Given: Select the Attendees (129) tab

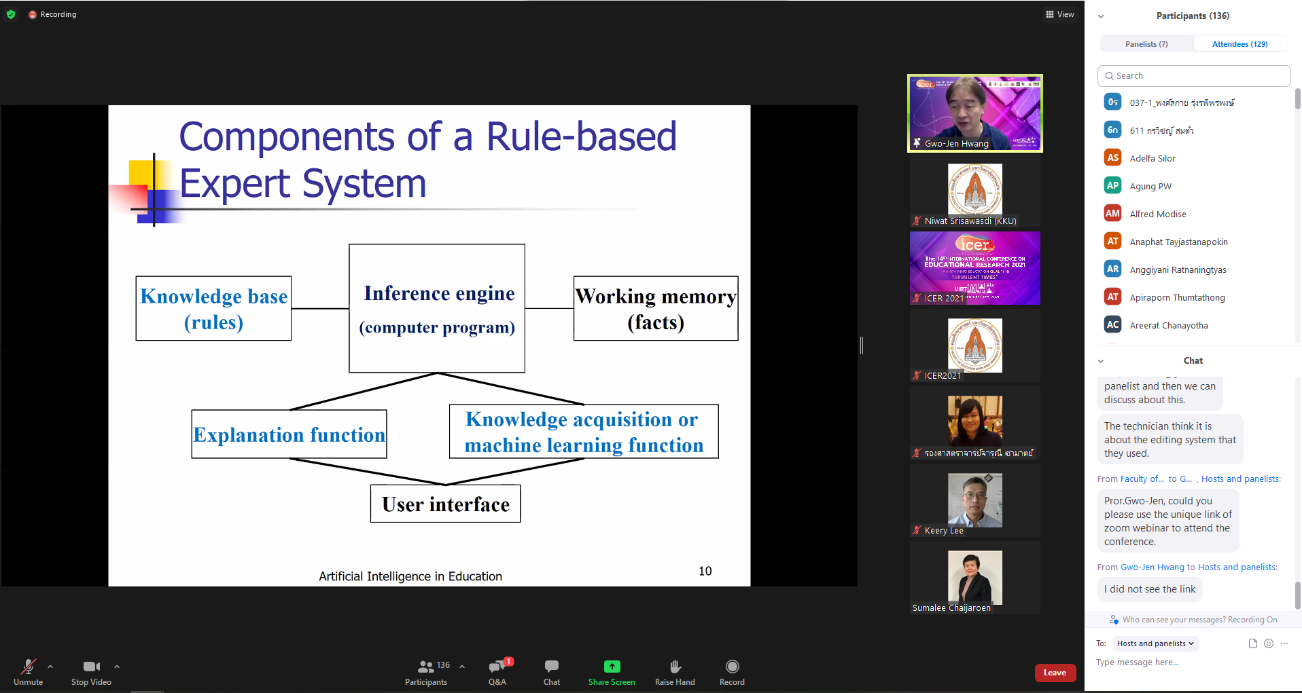Looking at the screenshot, I should (1239, 44).
